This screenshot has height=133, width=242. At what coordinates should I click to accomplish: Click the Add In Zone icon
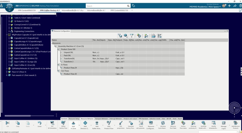[73, 123]
